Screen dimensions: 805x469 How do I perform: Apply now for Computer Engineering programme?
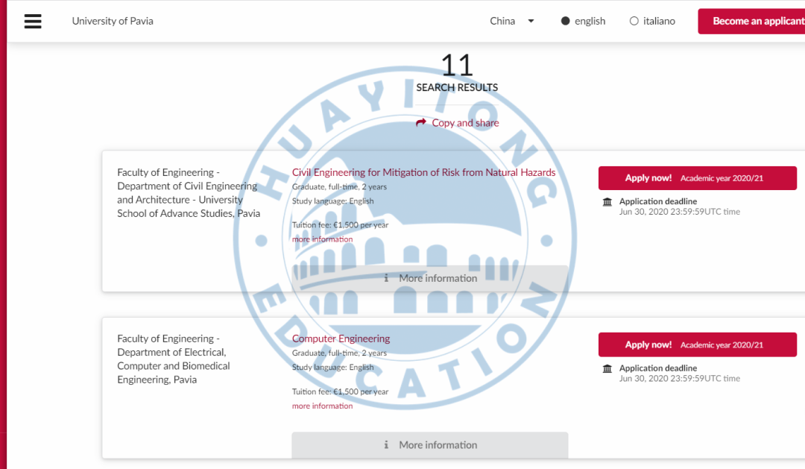click(x=697, y=344)
